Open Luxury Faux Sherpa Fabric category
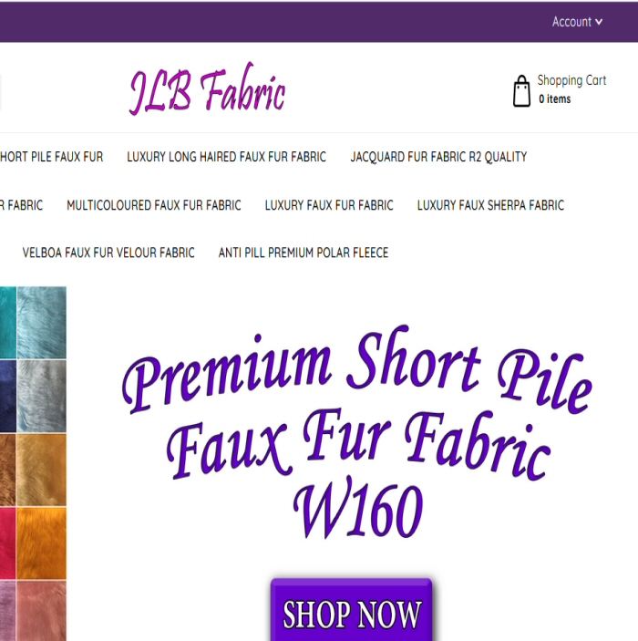Screen dimensions: 638x641 (490, 205)
